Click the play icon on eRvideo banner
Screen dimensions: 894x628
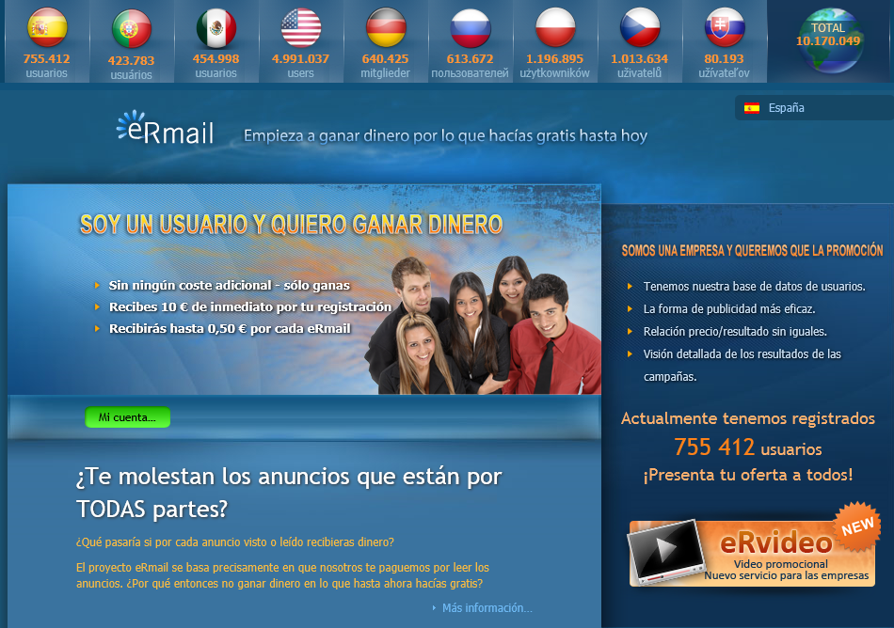coord(664,550)
